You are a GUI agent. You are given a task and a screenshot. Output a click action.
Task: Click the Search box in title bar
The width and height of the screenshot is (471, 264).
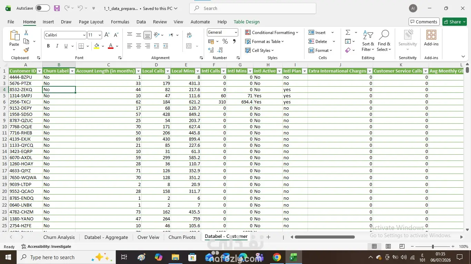coord(253,8)
